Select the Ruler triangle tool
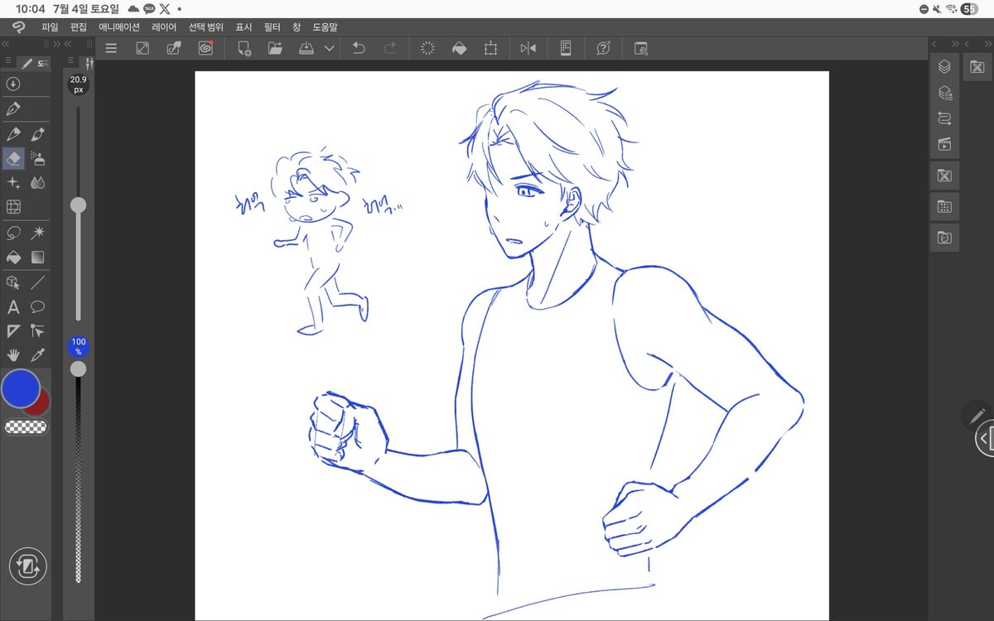This screenshot has height=621, width=994. coord(13,331)
